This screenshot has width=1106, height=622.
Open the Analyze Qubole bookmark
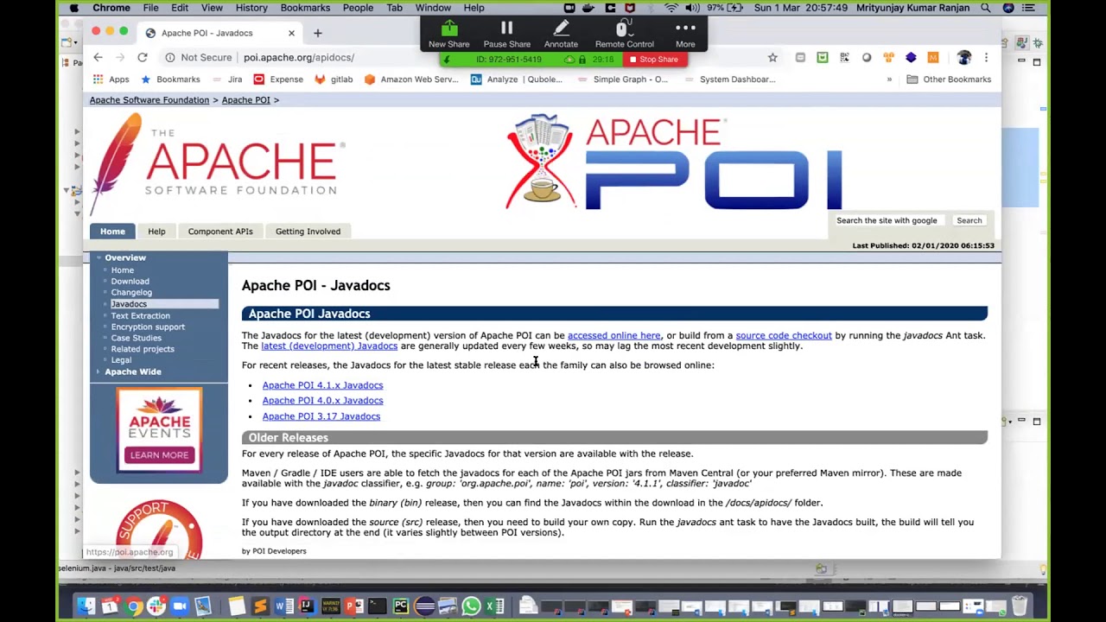(516, 79)
